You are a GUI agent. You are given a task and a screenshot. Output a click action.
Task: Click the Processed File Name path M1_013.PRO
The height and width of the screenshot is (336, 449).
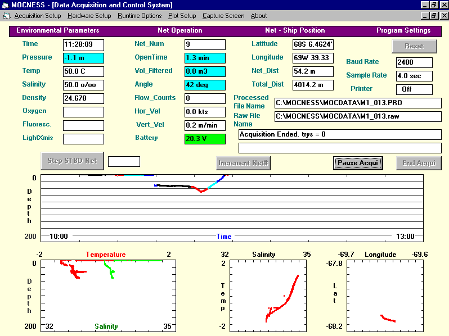358,103
